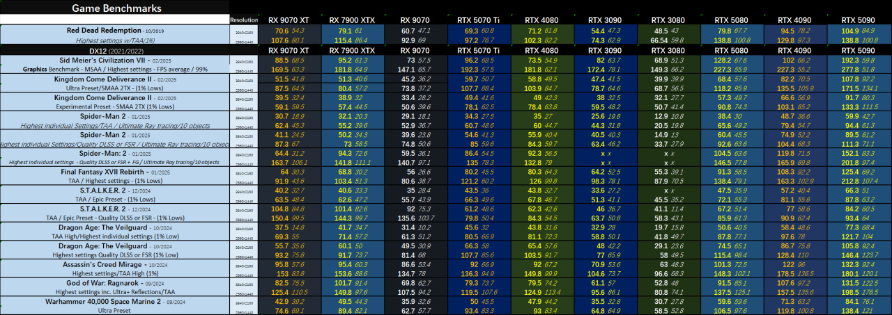Click Red Dead RTX 3080 value 66.54
Image resolution: width=892 pixels, height=315 pixels.
[659, 41]
